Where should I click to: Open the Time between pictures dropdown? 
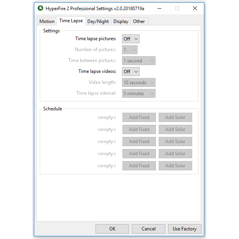pyautogui.click(x=139, y=61)
